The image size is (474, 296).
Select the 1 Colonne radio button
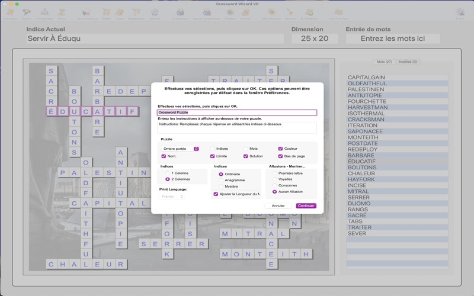point(168,173)
